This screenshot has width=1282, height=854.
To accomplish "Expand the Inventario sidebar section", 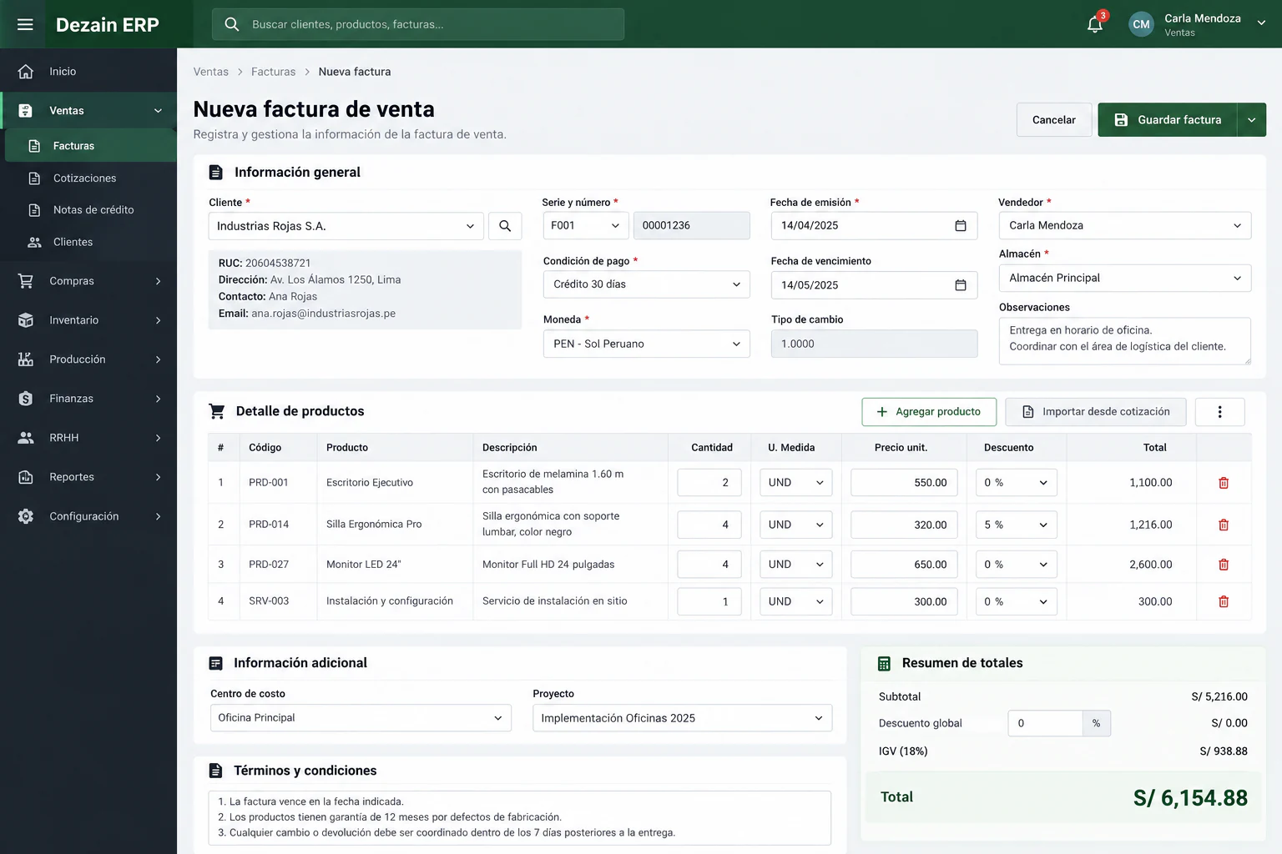I will (x=88, y=320).
